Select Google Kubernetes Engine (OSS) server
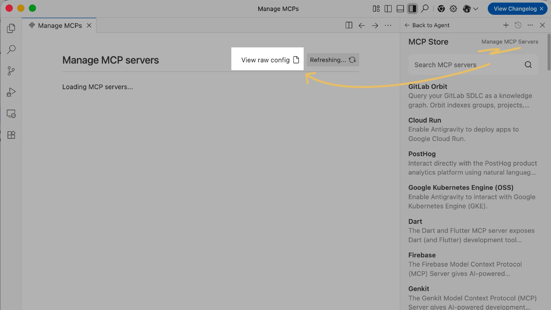551x310 pixels. tap(473, 197)
